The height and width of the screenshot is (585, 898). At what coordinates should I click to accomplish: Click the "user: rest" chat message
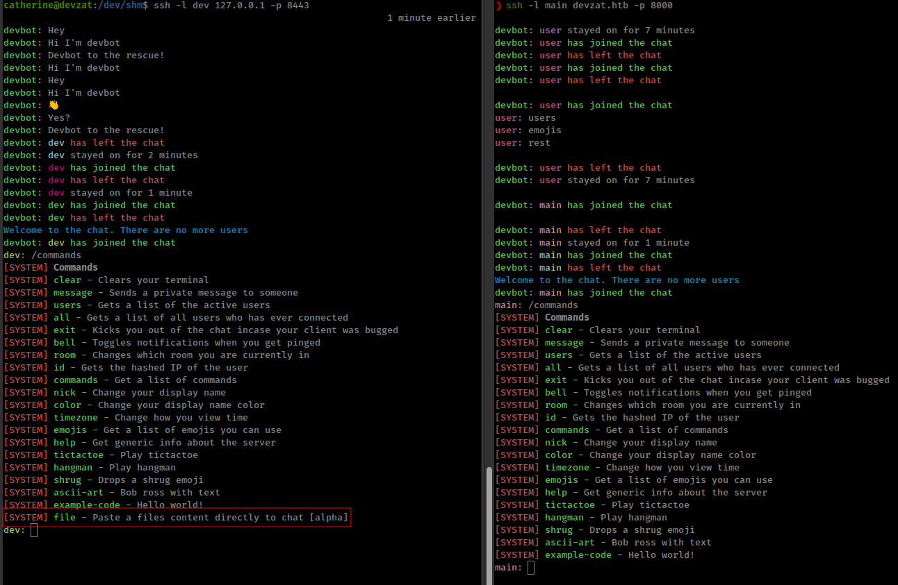pos(522,143)
